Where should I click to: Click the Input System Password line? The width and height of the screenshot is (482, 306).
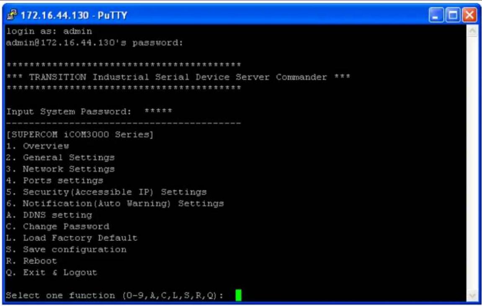pos(89,112)
